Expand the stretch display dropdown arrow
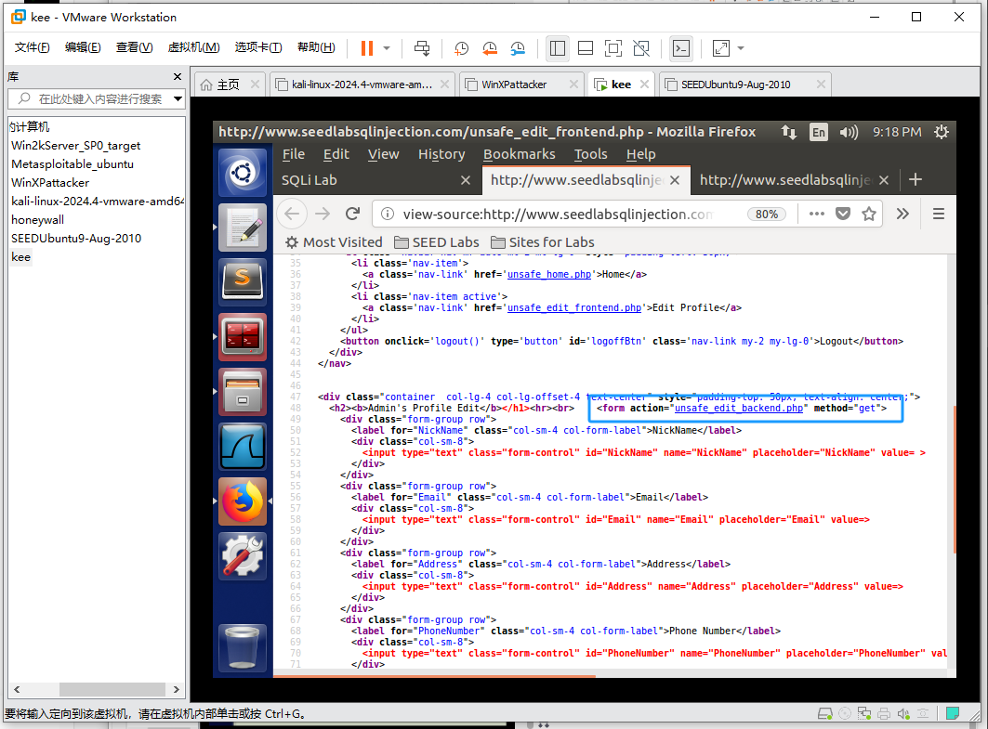 [x=741, y=48]
